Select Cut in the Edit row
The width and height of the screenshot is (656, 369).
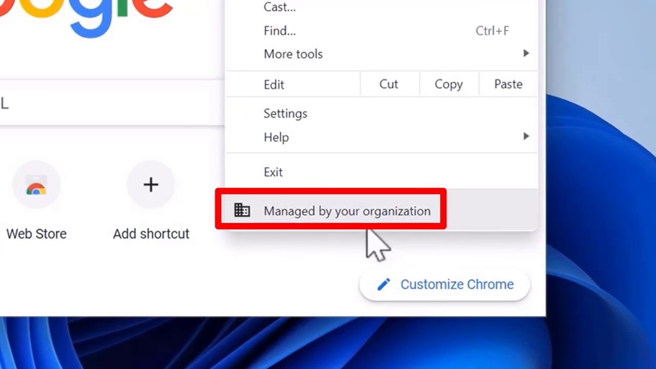pos(389,84)
